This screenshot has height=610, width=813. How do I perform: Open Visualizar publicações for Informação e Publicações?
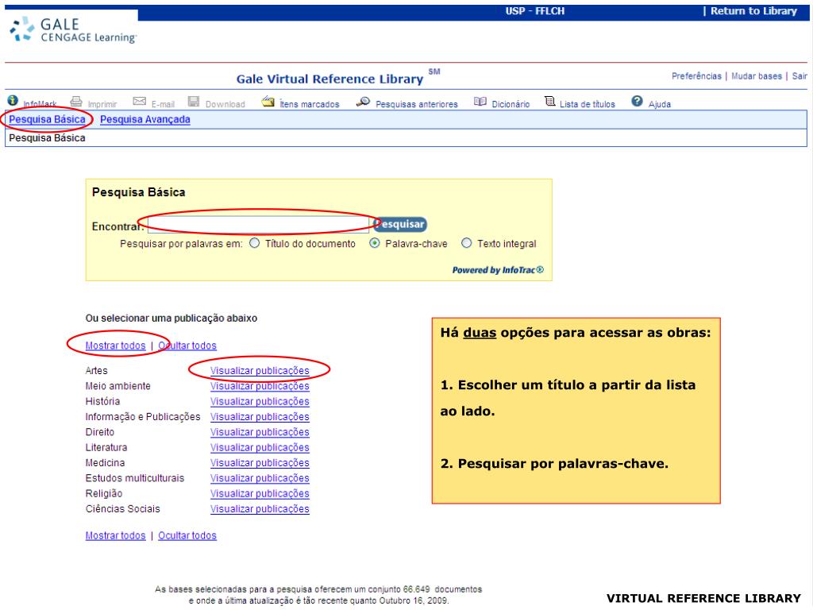(260, 416)
